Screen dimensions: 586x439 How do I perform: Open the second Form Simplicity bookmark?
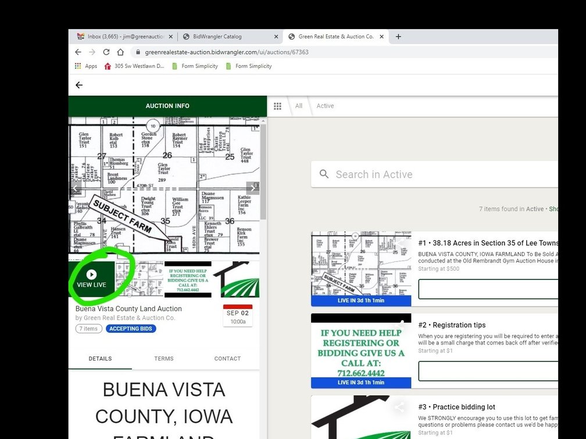[x=249, y=66]
